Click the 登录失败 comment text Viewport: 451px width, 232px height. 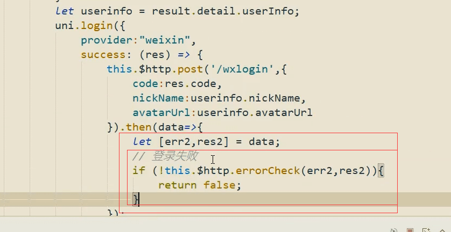coord(174,156)
